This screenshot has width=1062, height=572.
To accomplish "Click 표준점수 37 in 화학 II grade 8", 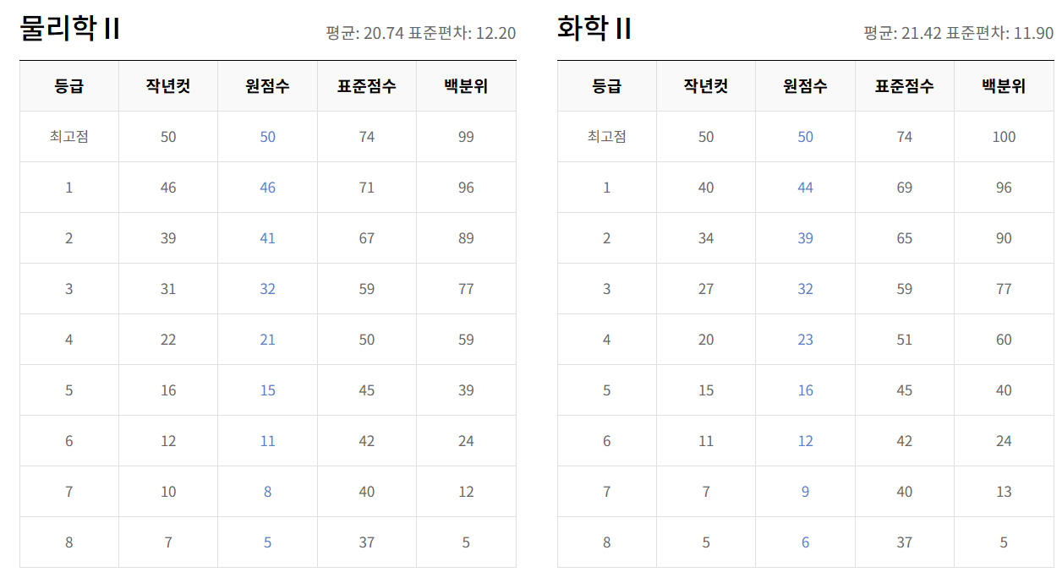I will click(905, 542).
